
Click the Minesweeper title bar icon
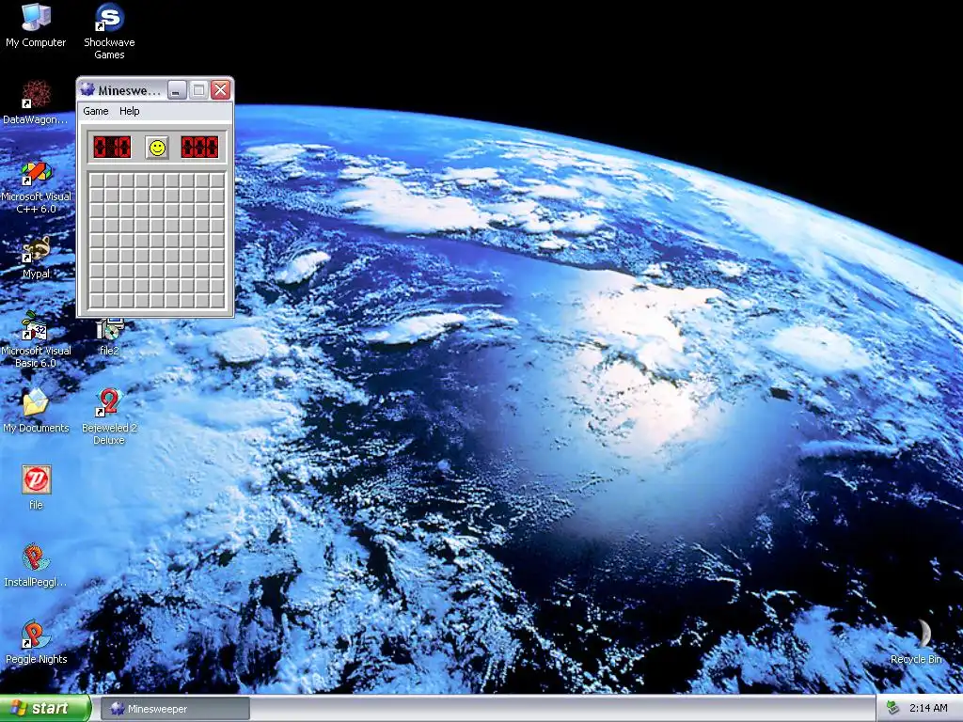(87, 89)
